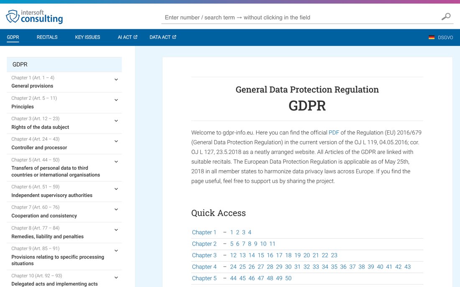This screenshot has height=287, width=460.
Task: Open Article 12 quick link
Action: 233,255
